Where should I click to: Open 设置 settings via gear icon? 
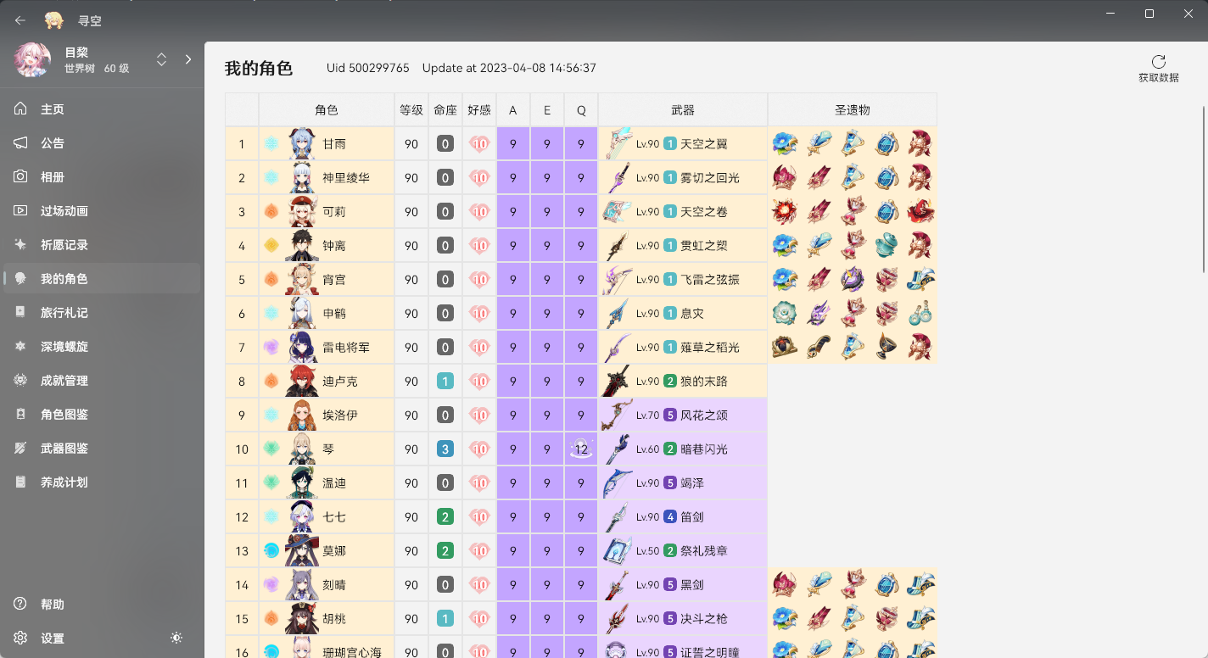20,638
